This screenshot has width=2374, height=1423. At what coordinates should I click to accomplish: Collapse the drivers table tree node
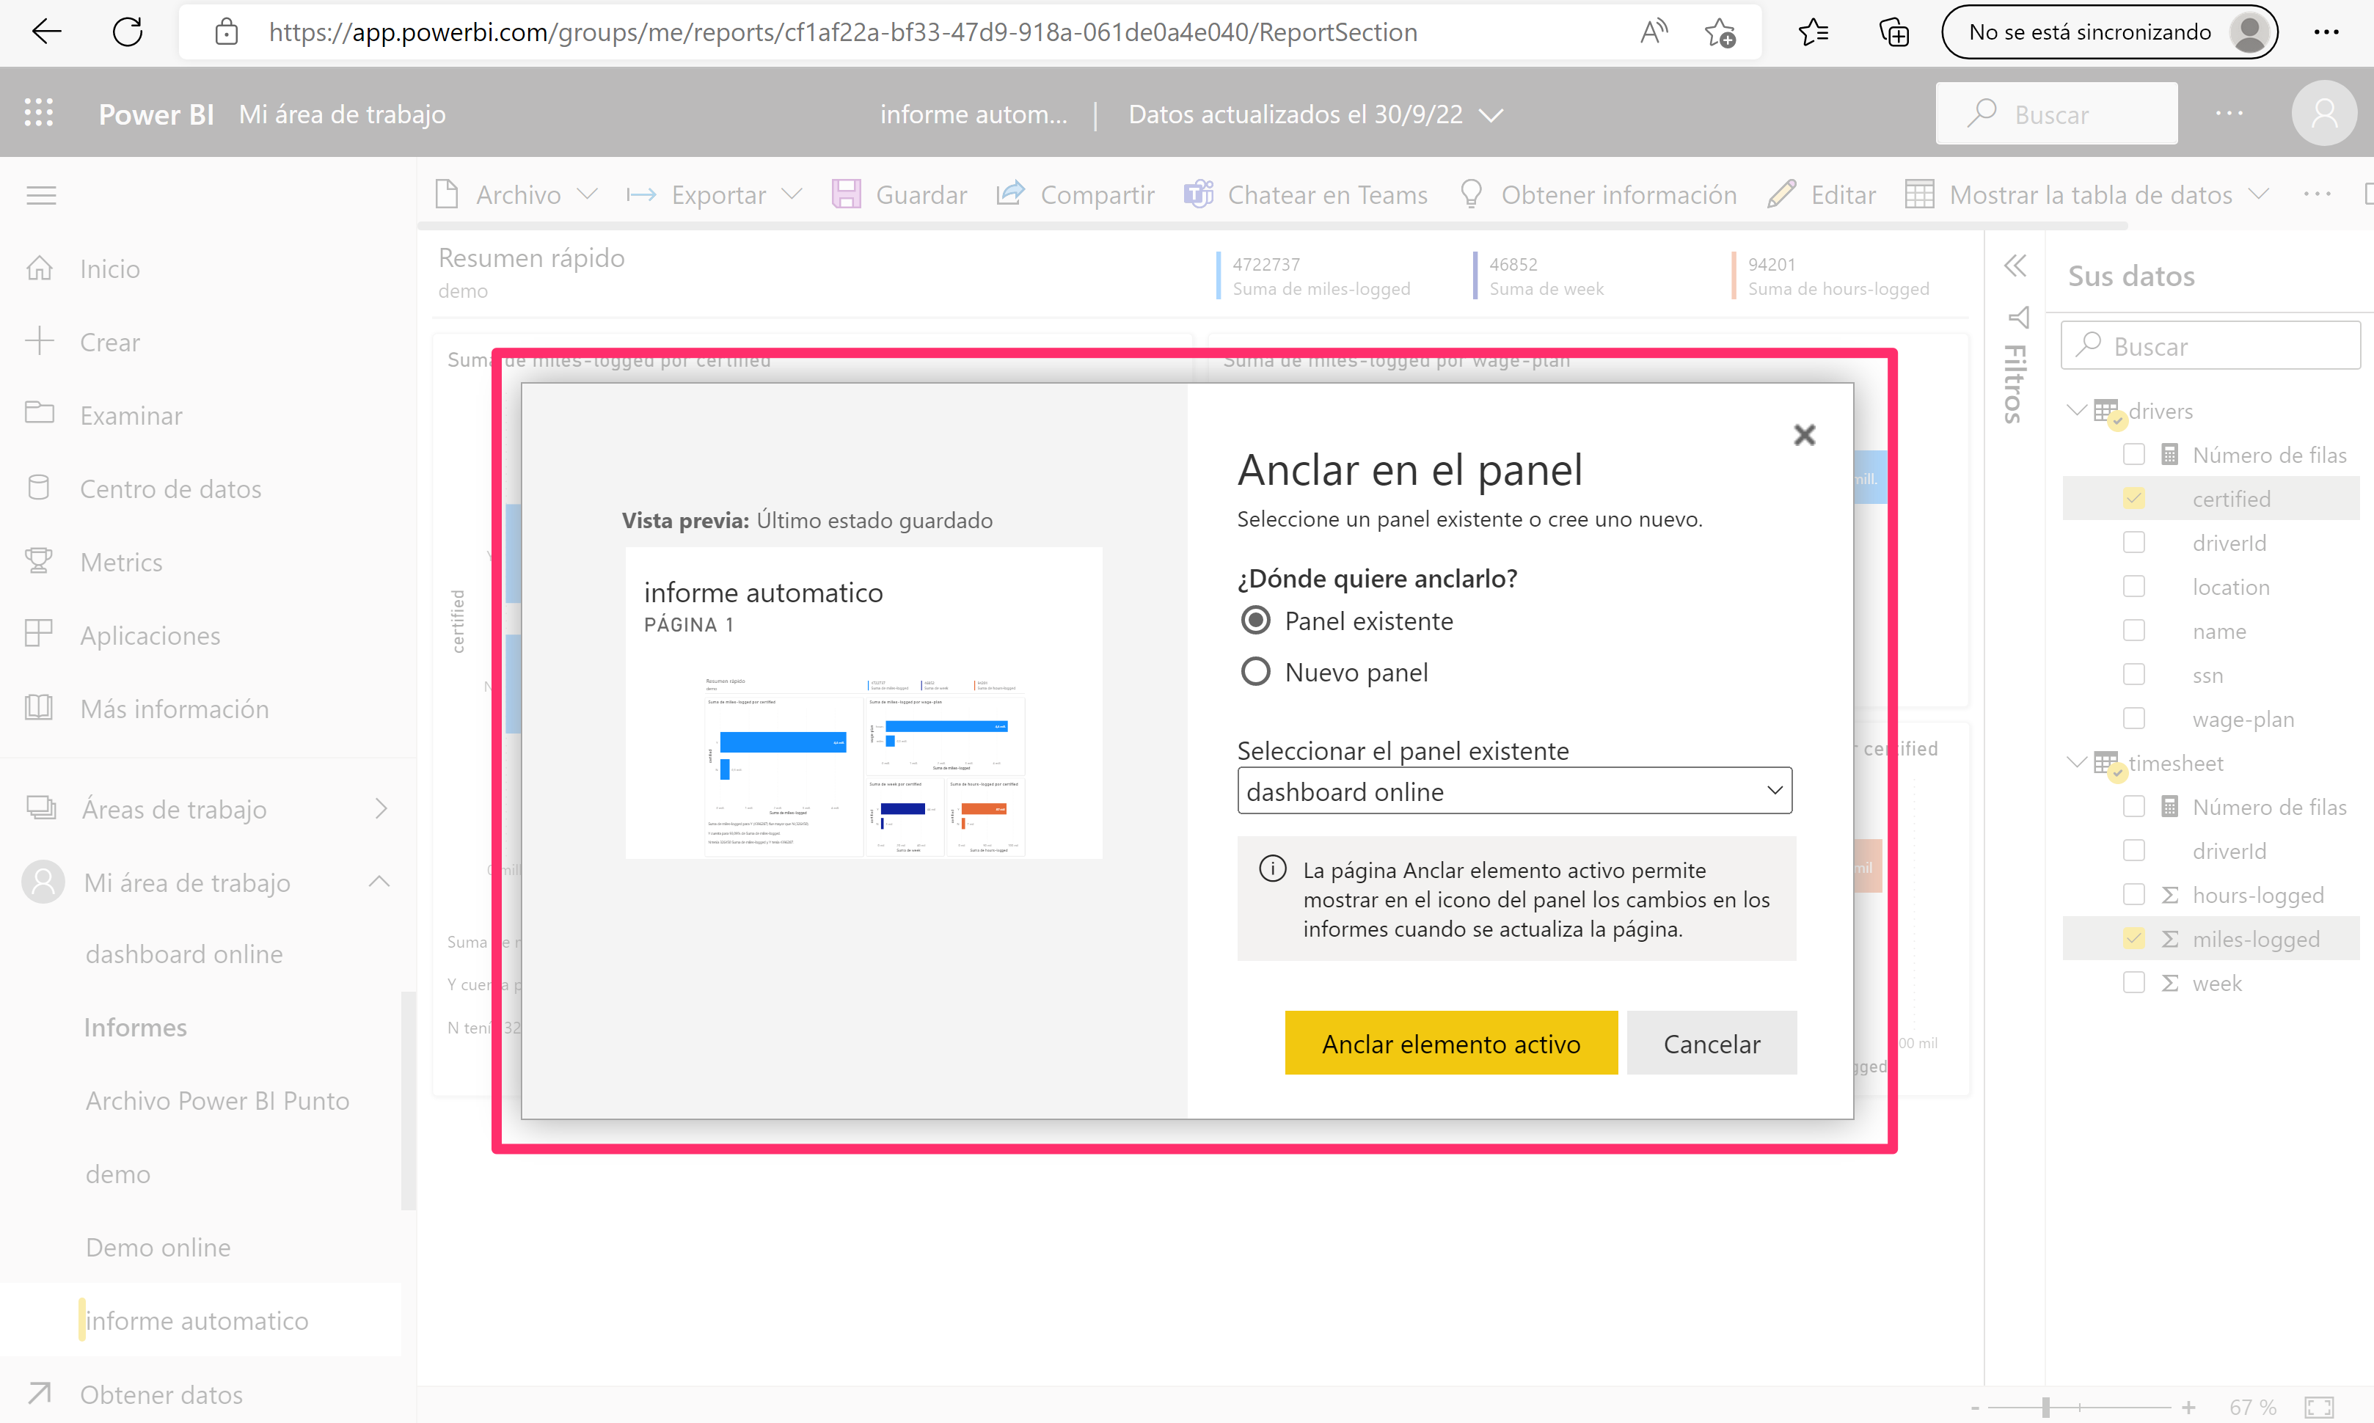(2077, 411)
